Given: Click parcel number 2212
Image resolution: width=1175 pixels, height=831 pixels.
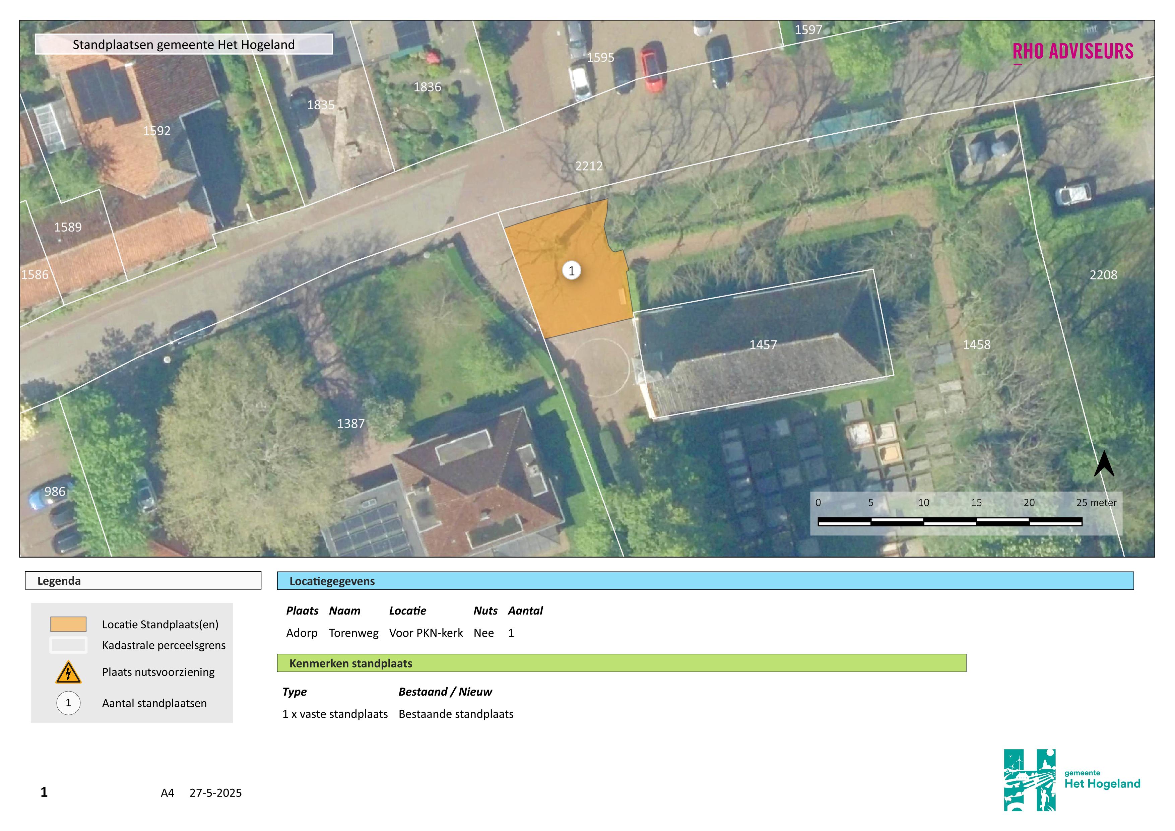Looking at the screenshot, I should pos(589,166).
